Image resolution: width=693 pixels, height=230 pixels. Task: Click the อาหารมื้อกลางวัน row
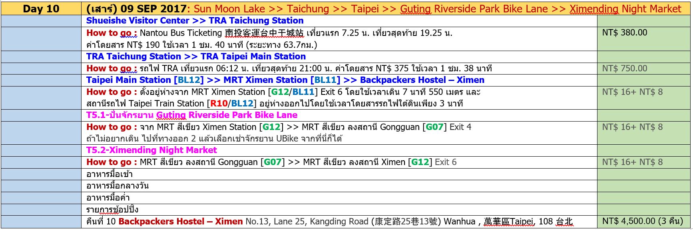(x=339, y=186)
